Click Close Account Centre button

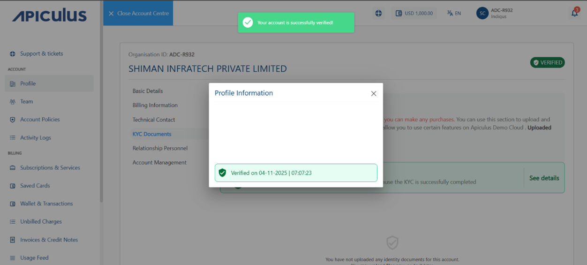coord(138,13)
